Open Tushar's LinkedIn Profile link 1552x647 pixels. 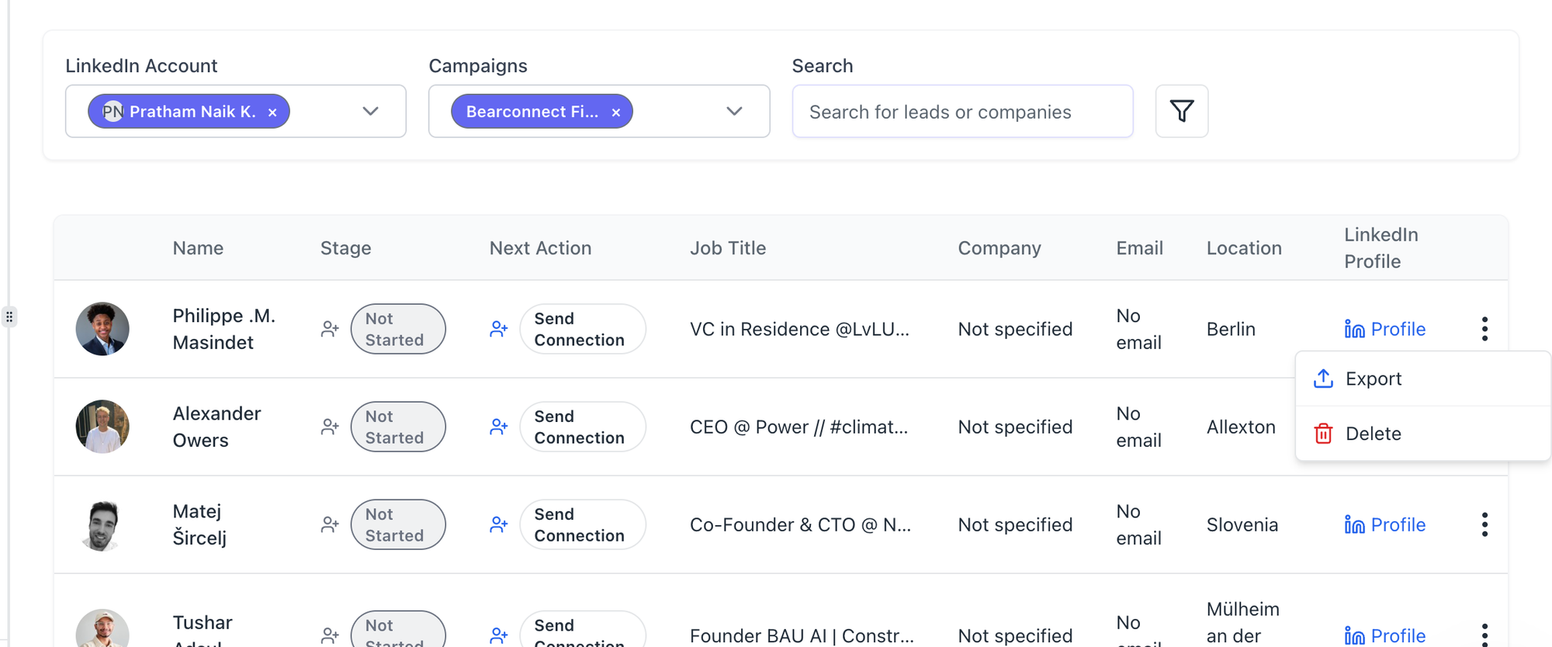(x=1385, y=635)
